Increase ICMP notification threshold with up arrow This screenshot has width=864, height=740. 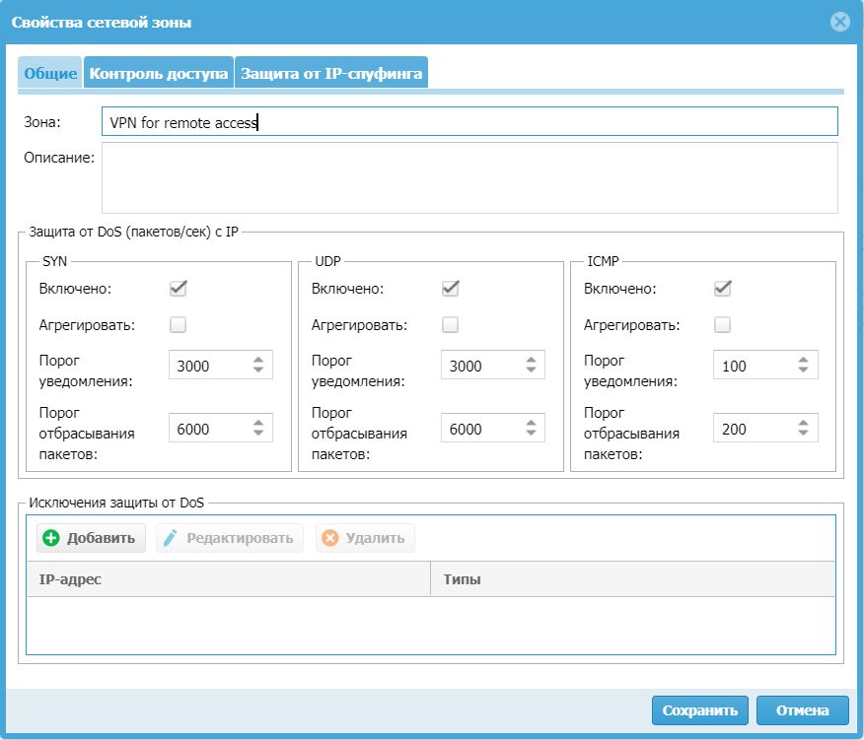point(803,360)
